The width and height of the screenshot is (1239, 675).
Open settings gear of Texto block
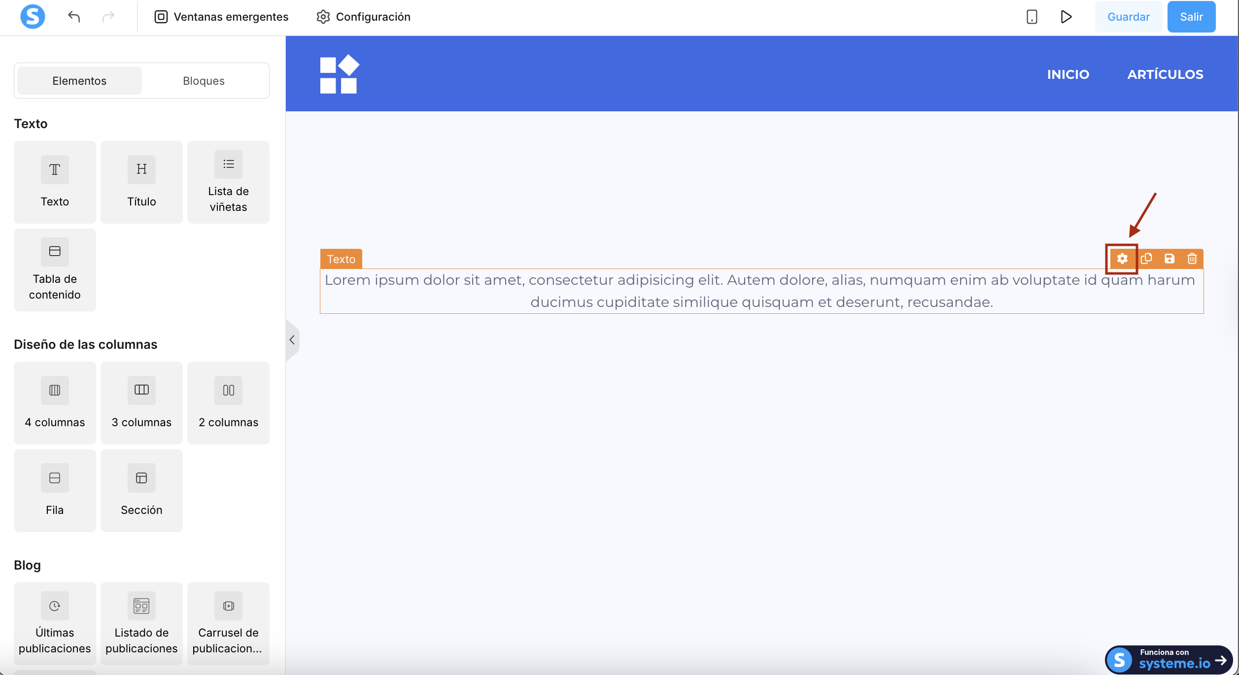pos(1122,259)
